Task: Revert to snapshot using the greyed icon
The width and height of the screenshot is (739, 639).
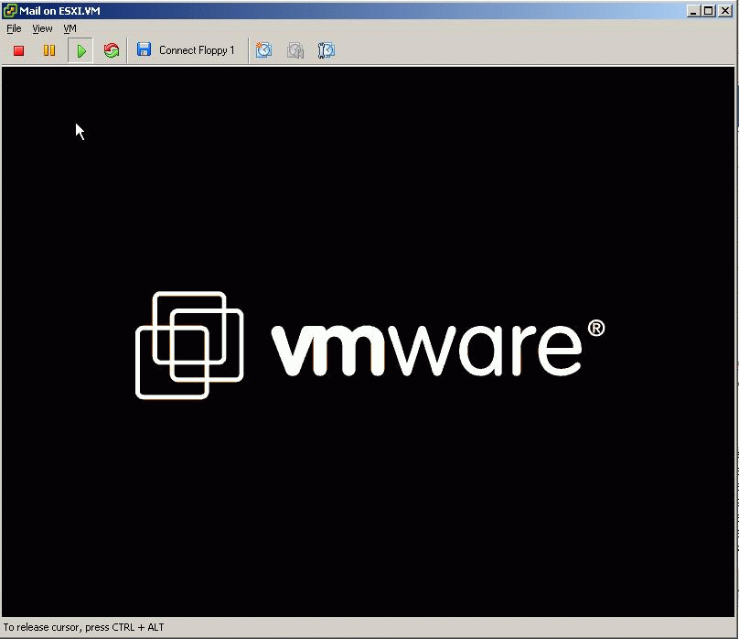Action: click(295, 50)
